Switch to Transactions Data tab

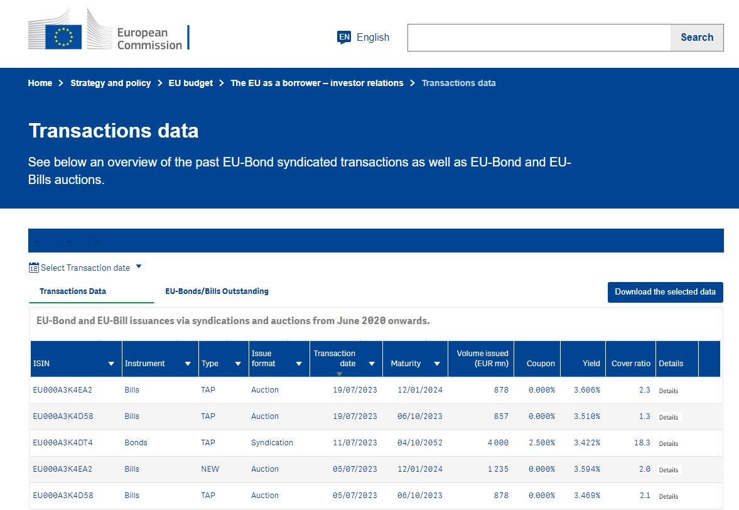tap(73, 291)
